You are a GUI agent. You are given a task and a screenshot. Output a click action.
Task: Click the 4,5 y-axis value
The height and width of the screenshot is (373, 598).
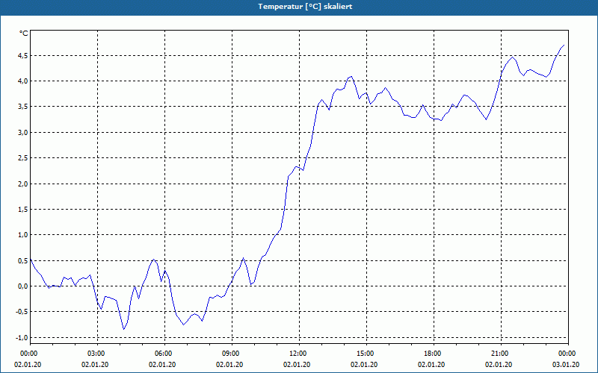coord(23,56)
